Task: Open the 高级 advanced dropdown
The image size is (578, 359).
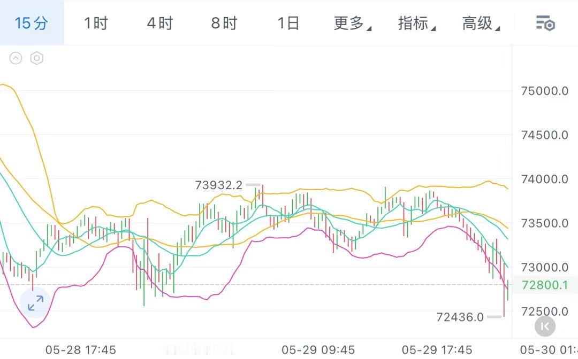Action: coord(481,23)
